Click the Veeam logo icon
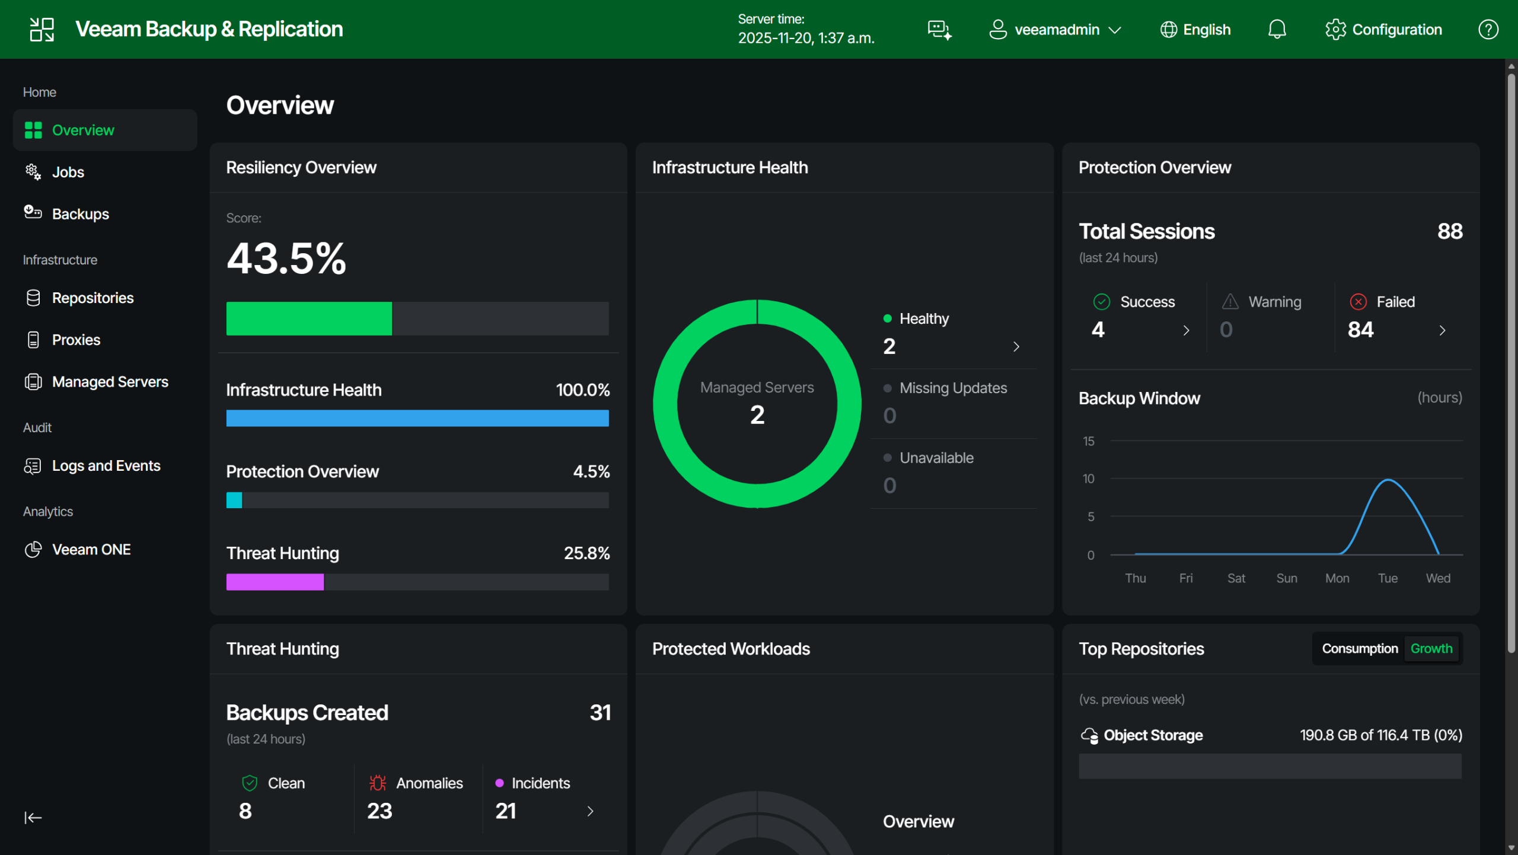Screen dimensions: 1518x855 click(x=42, y=30)
